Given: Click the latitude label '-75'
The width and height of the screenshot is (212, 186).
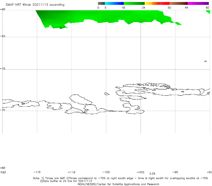Looking at the screenshot, I should click(x=3, y=110).
